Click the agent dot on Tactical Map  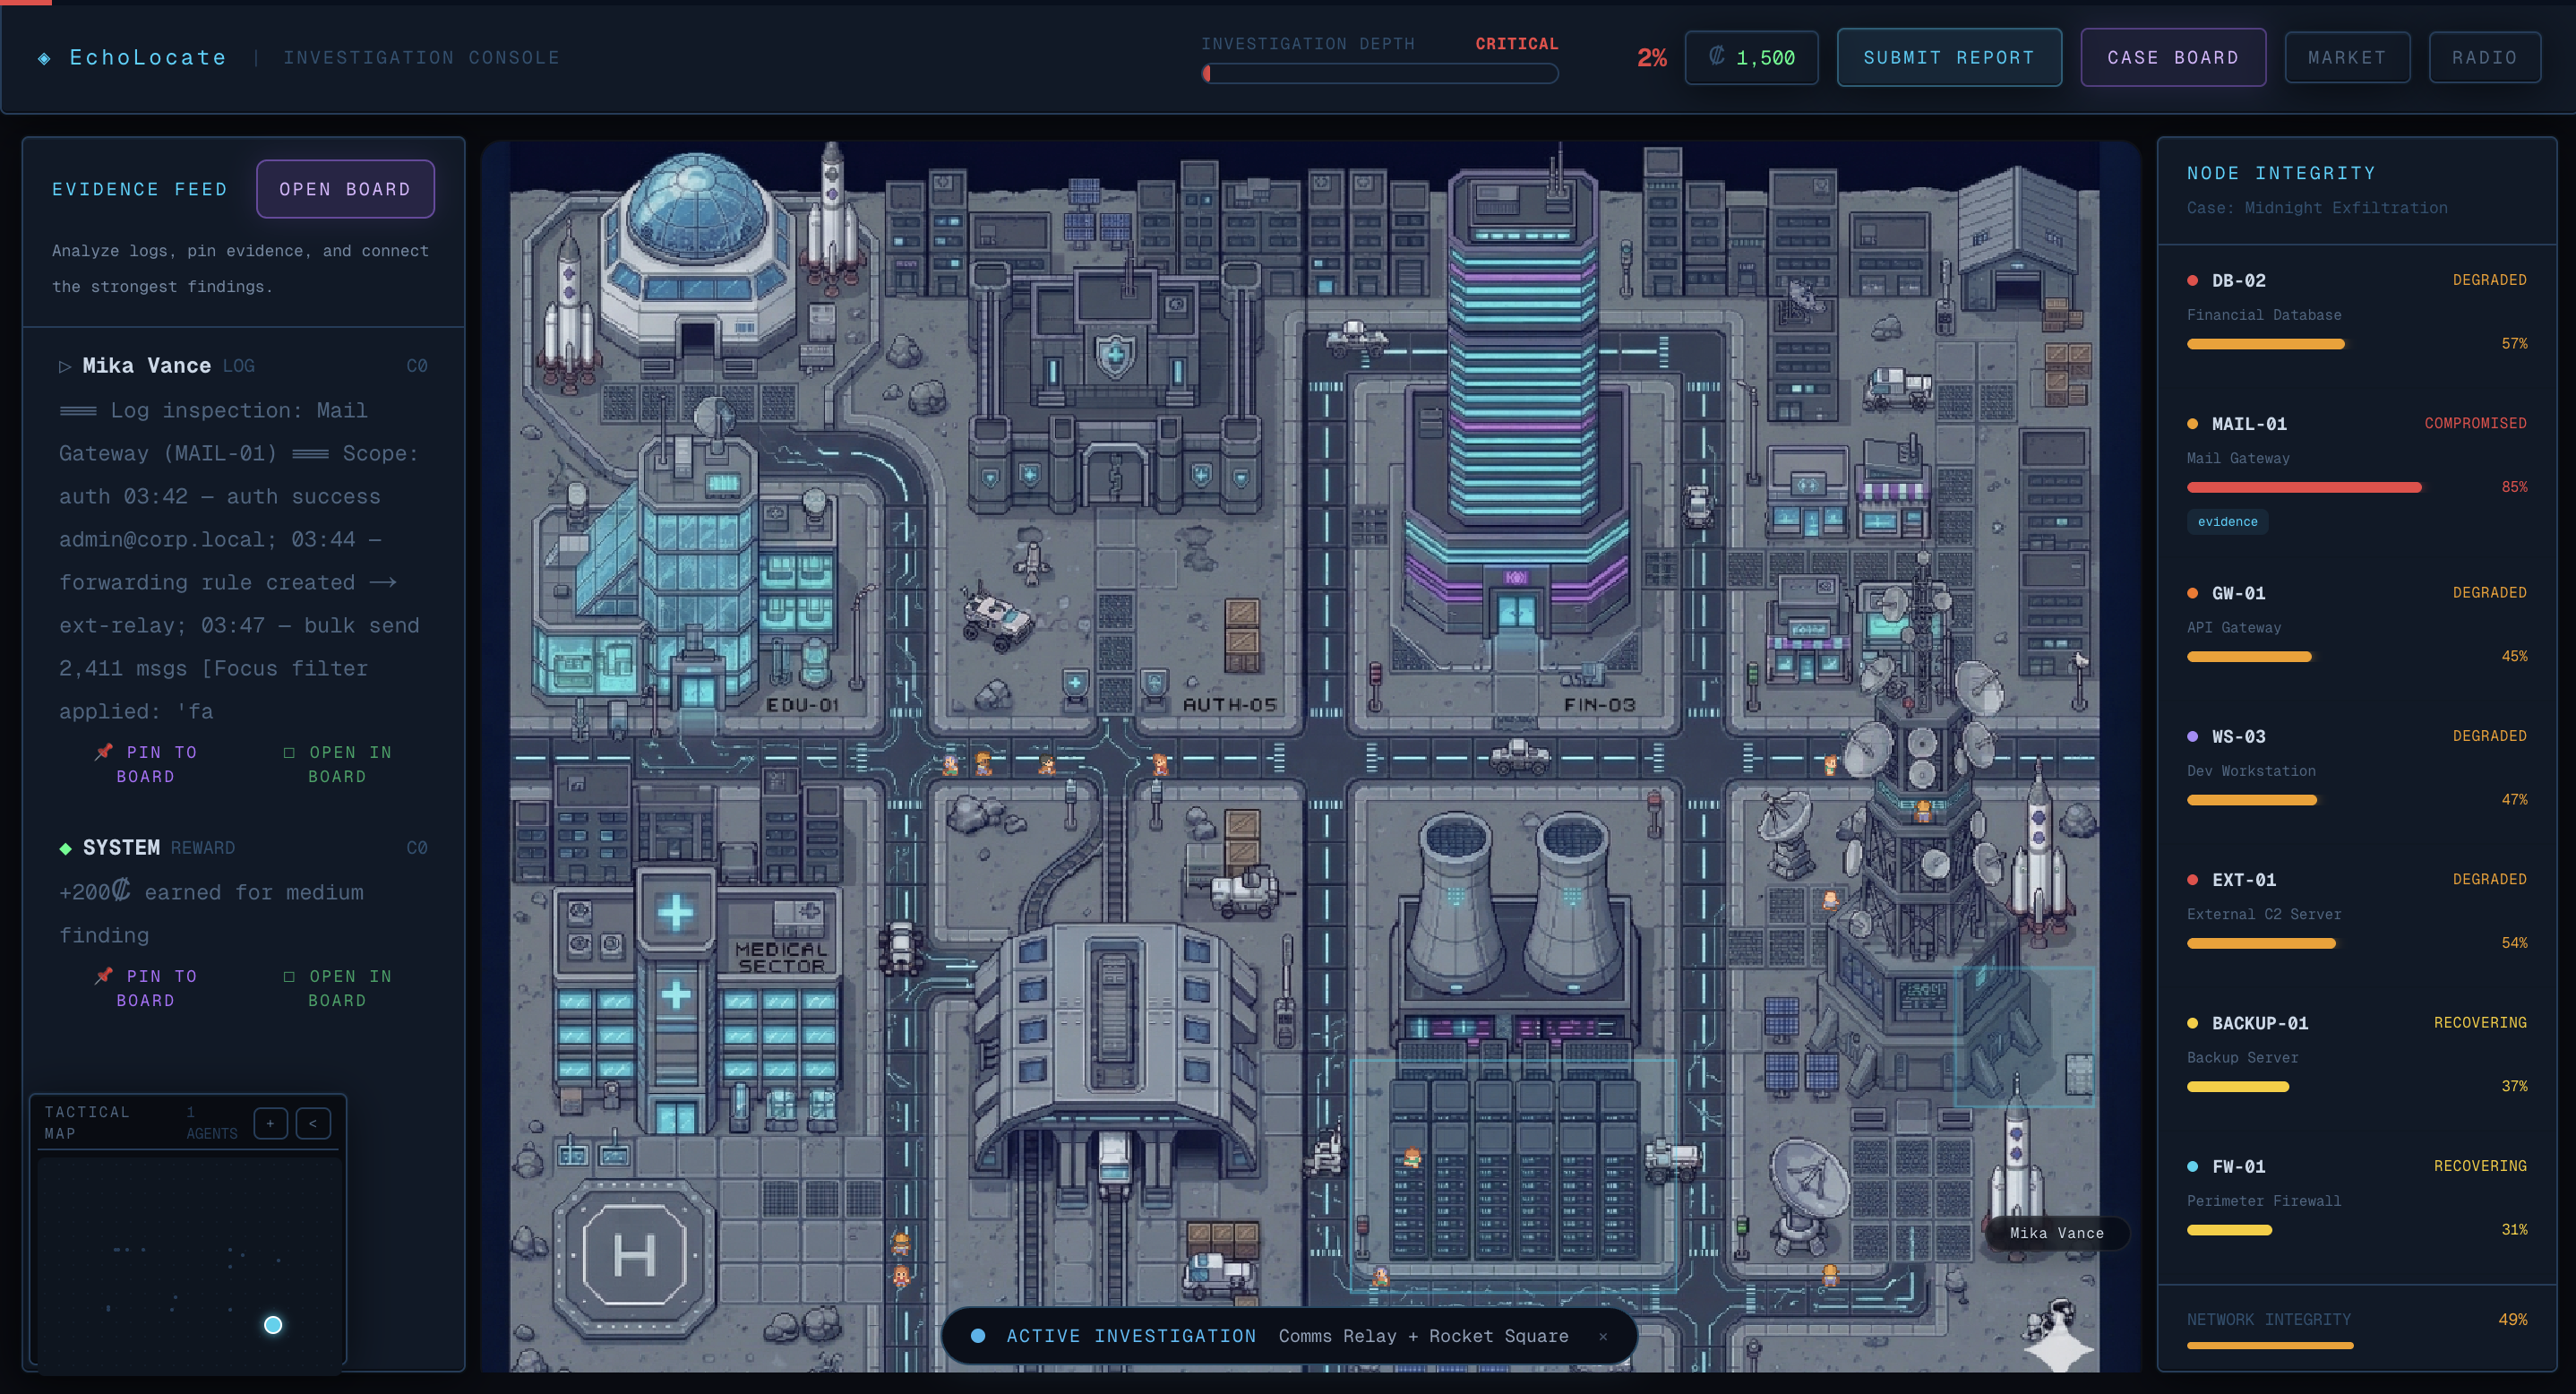click(x=273, y=1325)
